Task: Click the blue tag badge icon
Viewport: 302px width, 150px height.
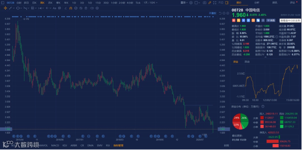Action: [258, 20]
